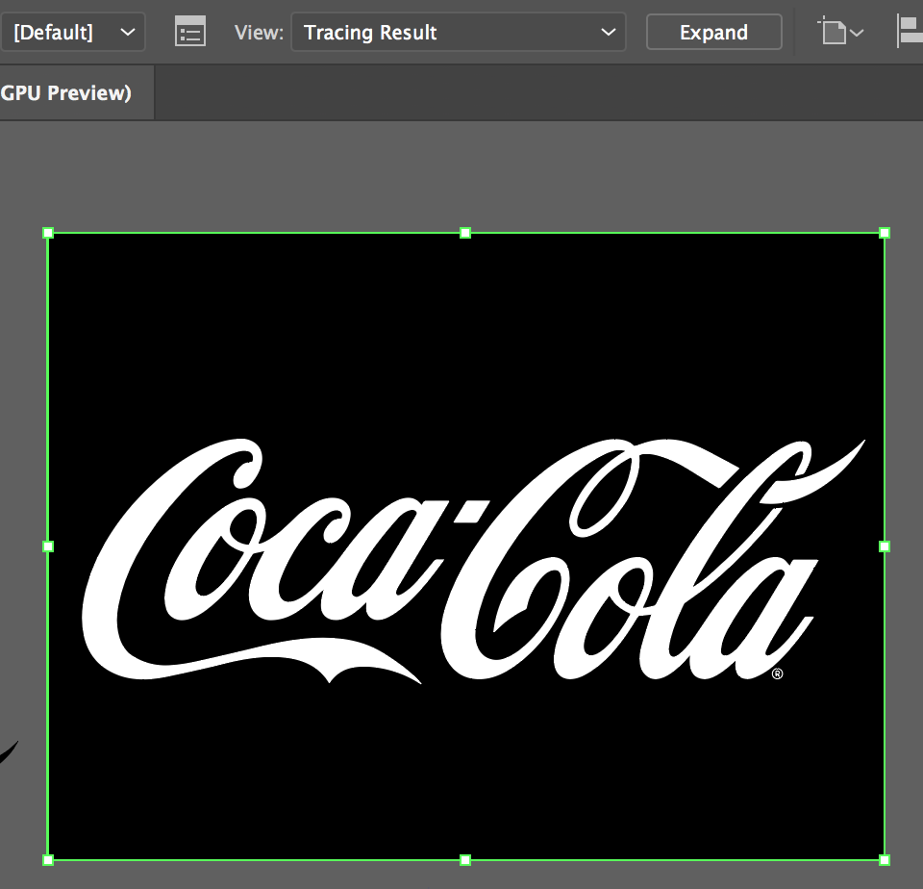Select the GPU Preview document tab
The height and width of the screenshot is (889, 923).
click(77, 93)
